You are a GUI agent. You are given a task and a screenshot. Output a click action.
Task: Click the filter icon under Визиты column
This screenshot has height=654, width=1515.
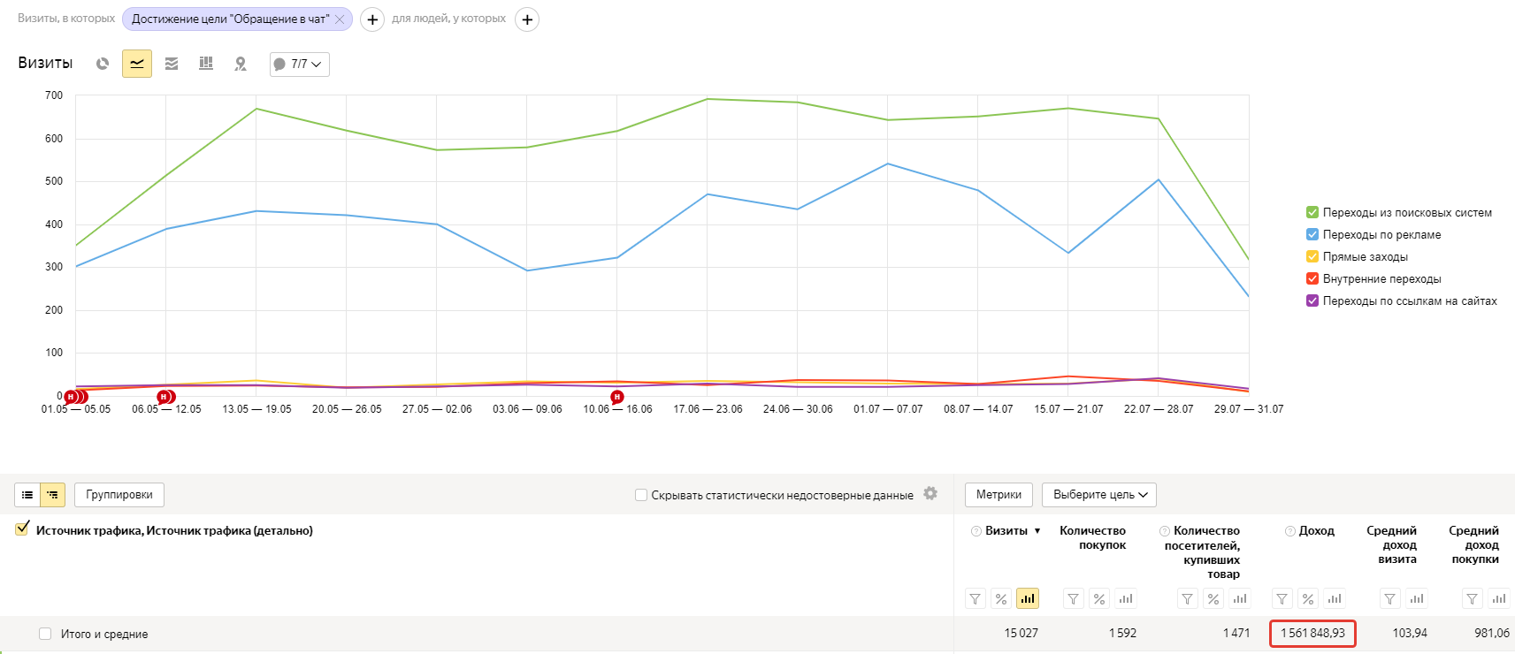pos(975,599)
